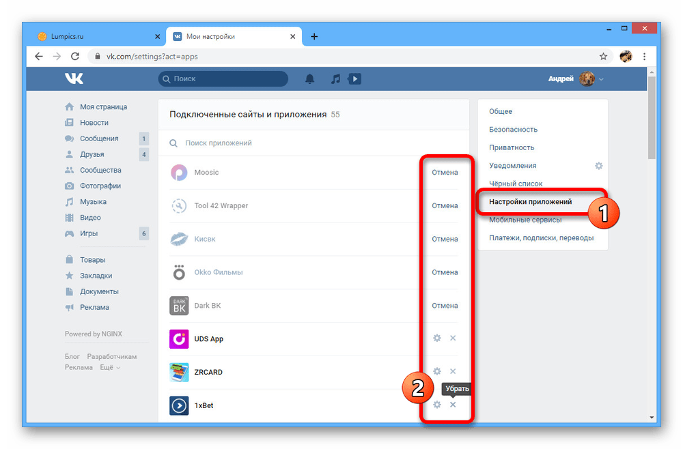Screen dimensions: 683x449
Task: Click the Dark ВК app icon
Action: (179, 306)
